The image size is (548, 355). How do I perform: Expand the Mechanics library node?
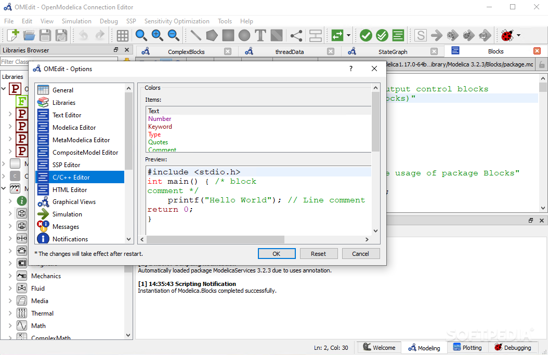pyautogui.click(x=10, y=276)
